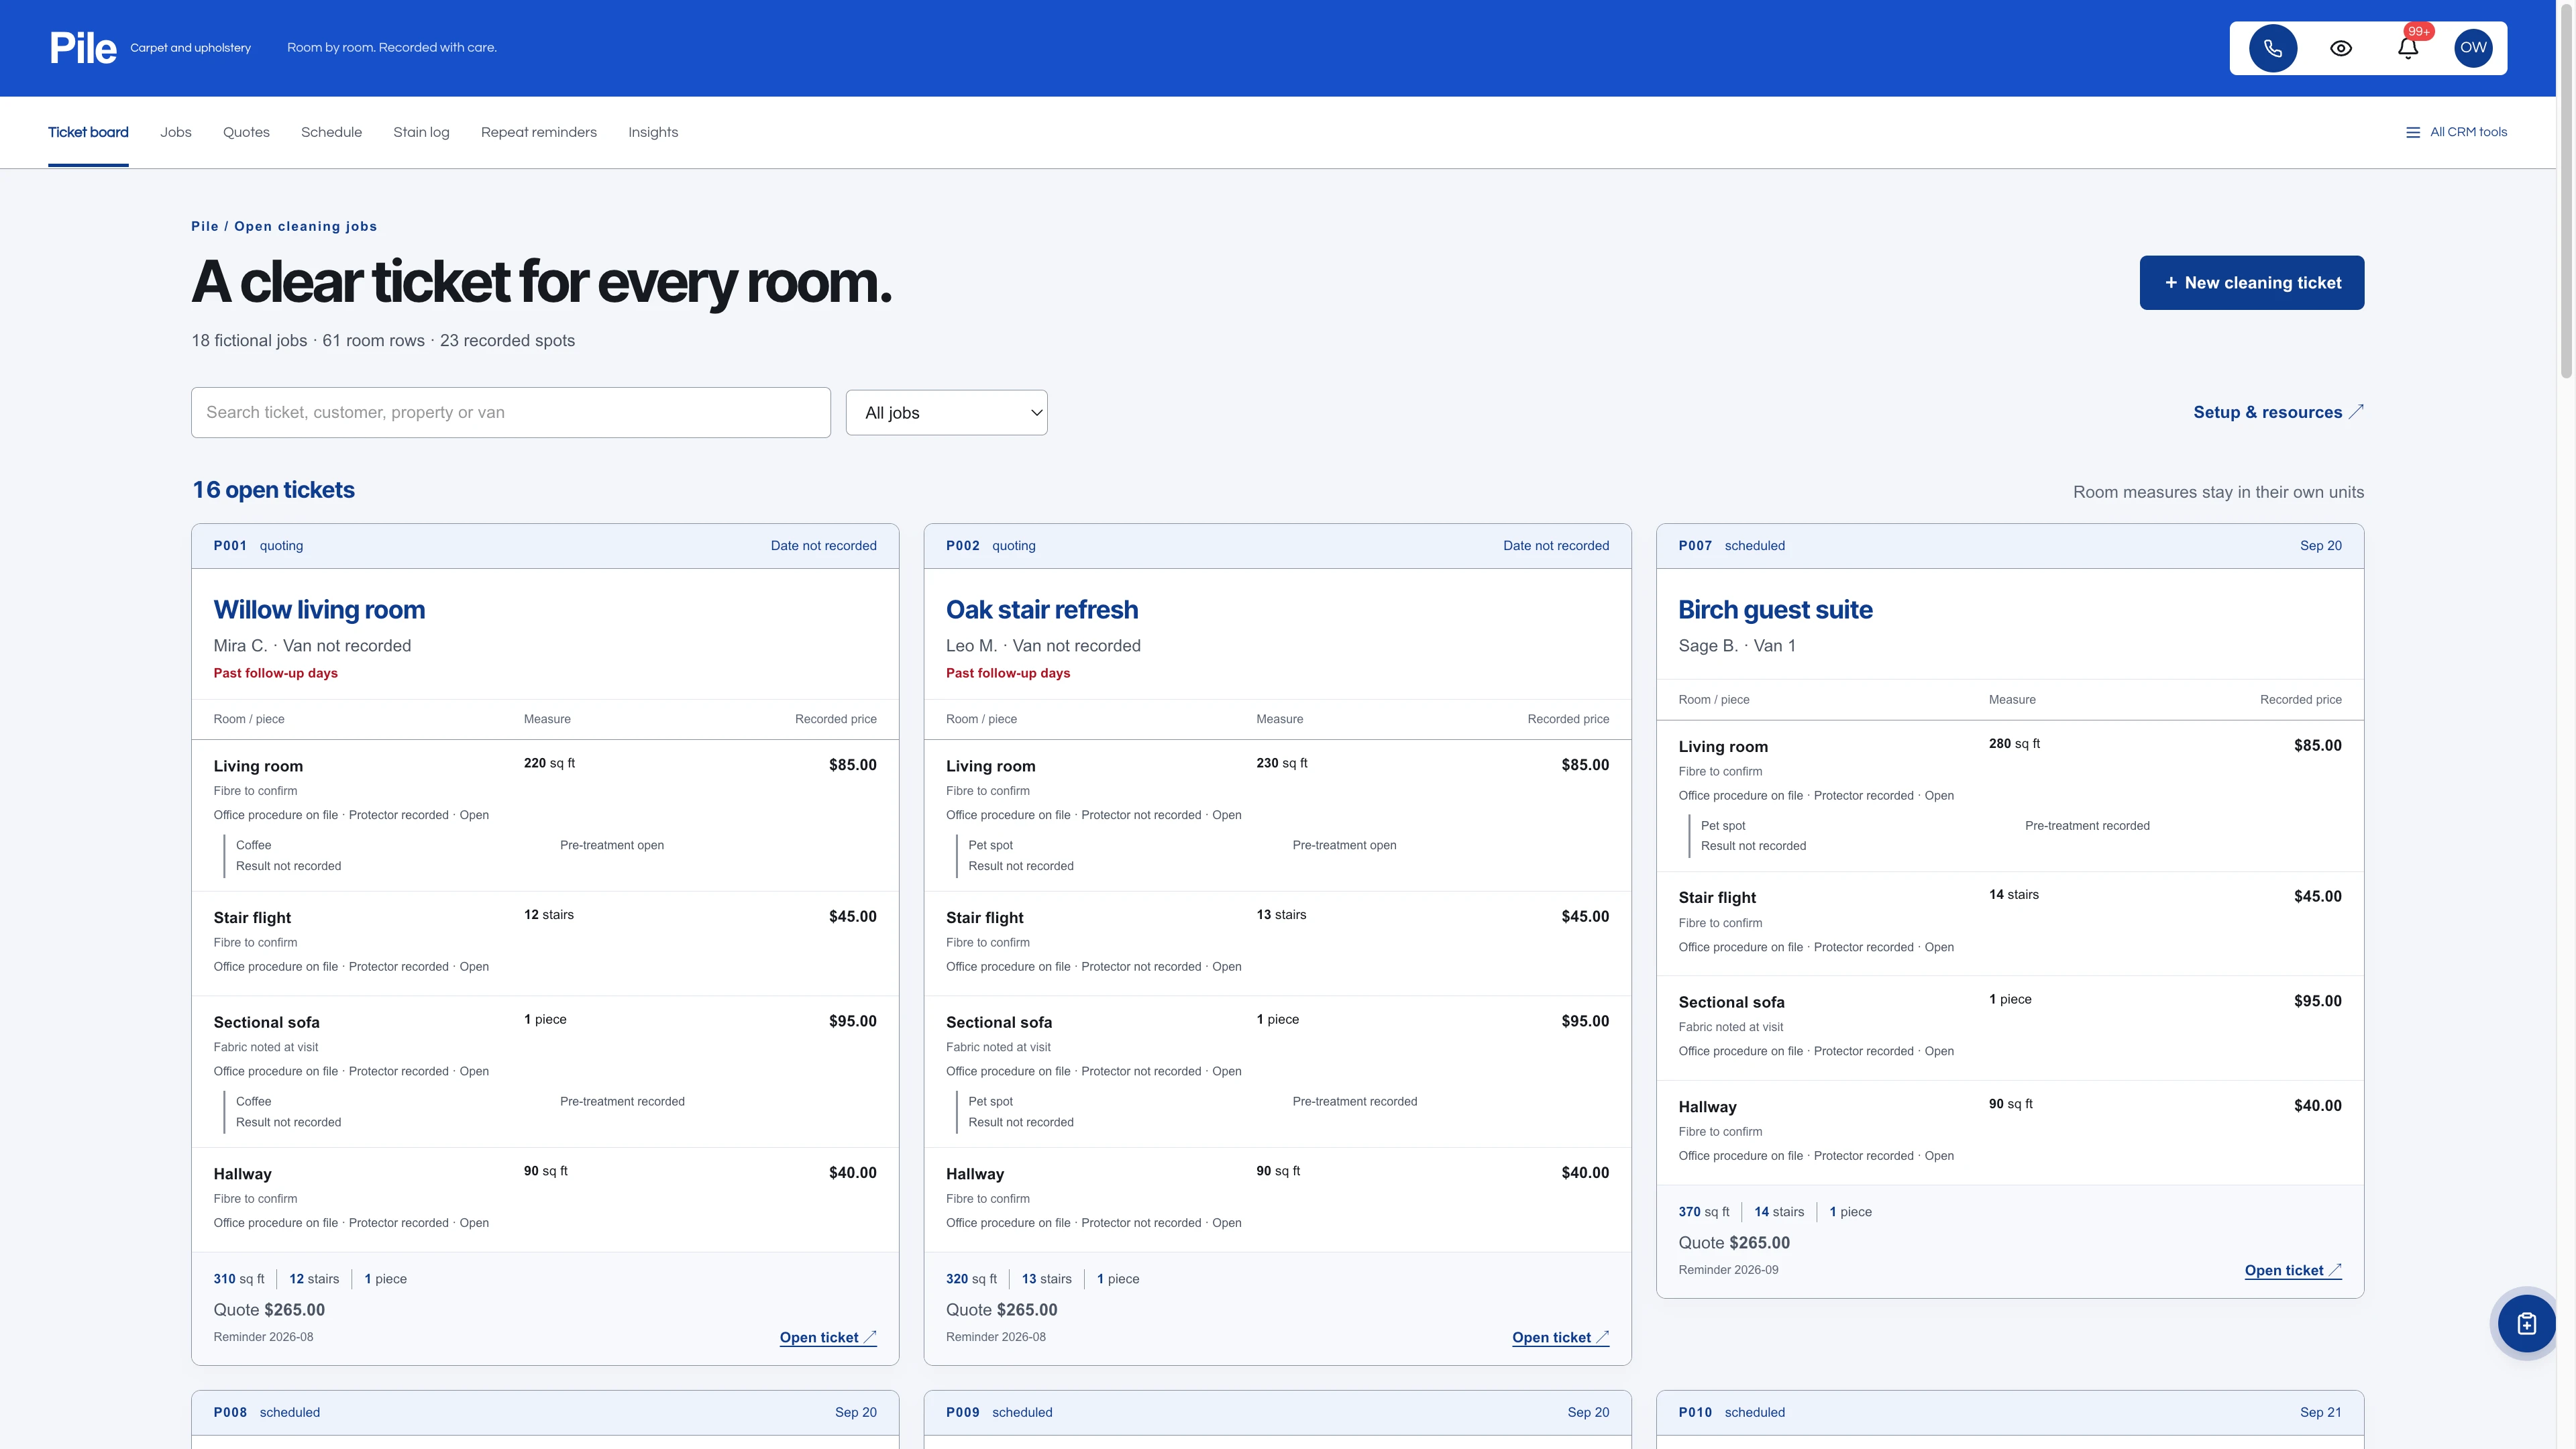This screenshot has height=1449, width=2576.
Task: Select the Ticket board tab
Action: click(88, 132)
